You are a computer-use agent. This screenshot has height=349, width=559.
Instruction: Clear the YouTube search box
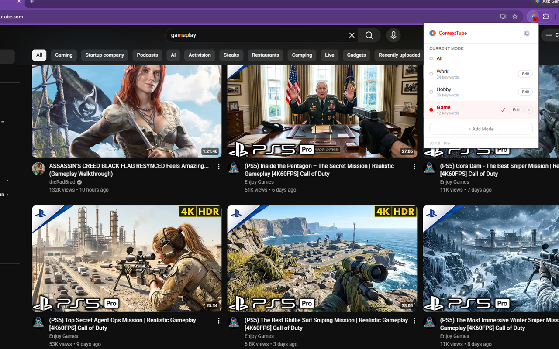pyautogui.click(x=352, y=35)
